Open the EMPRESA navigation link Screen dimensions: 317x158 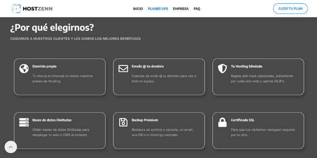pos(181,9)
